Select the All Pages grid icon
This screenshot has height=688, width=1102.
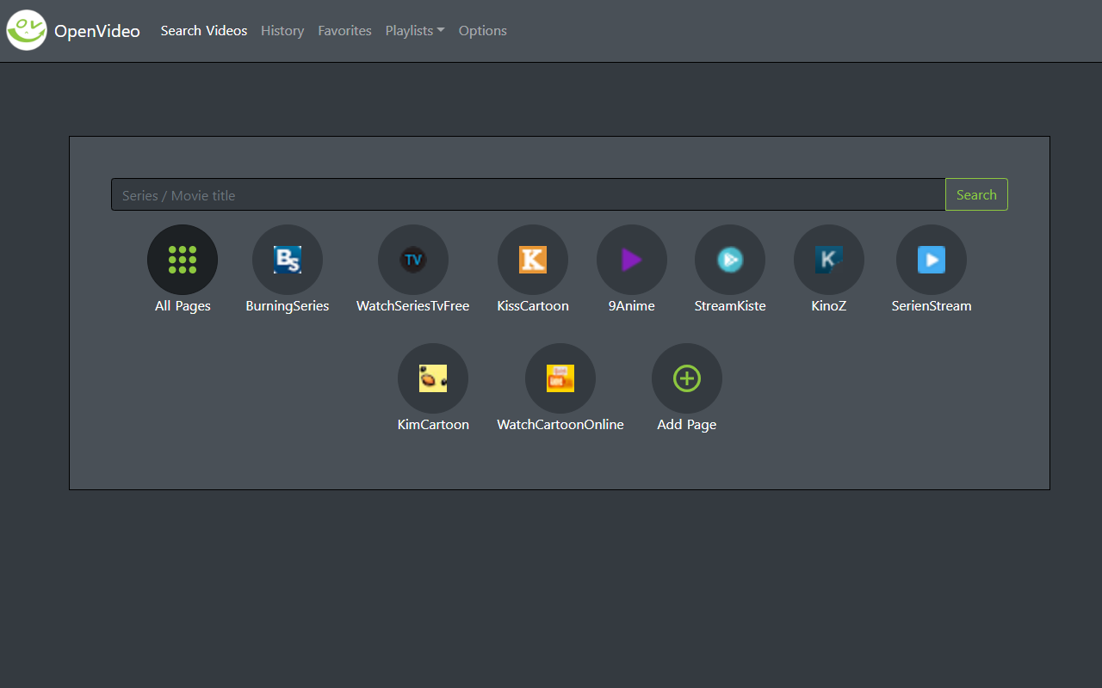tap(183, 260)
